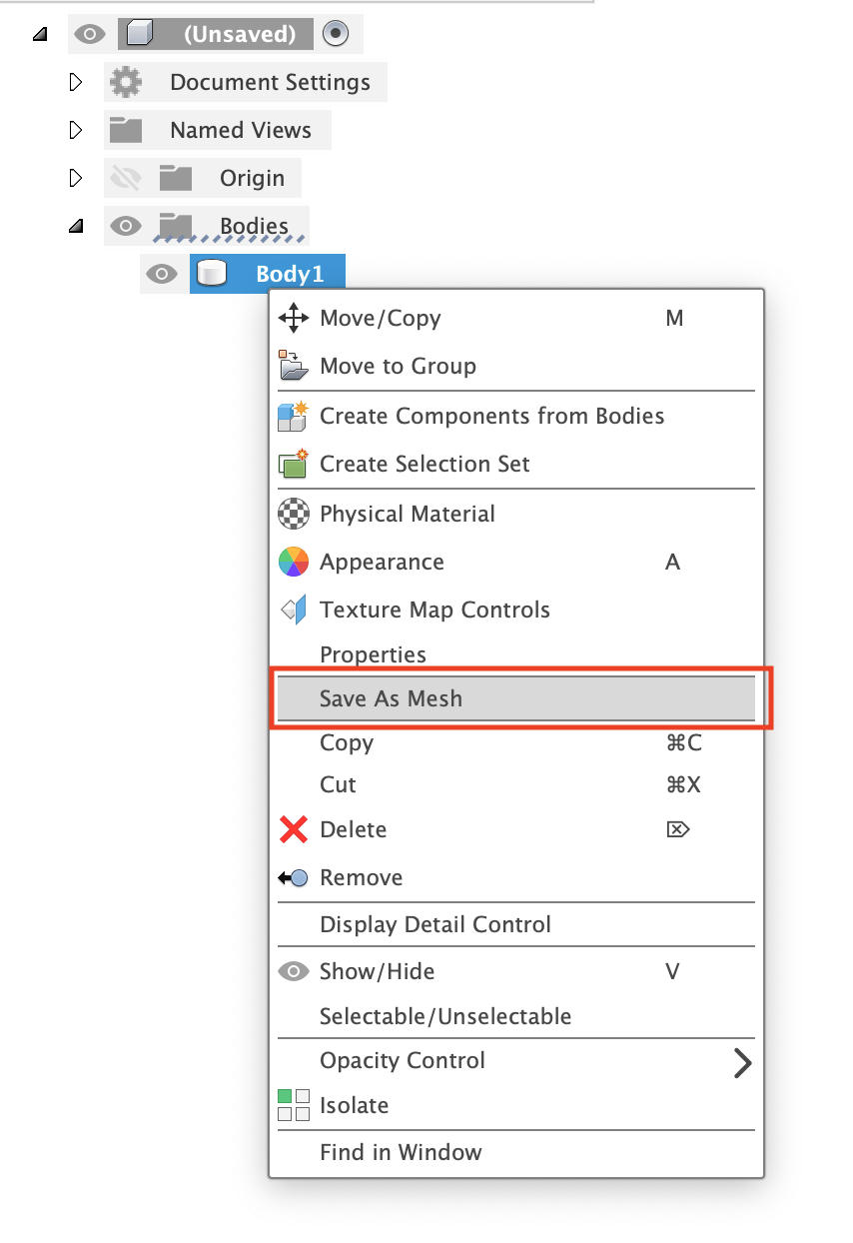
Task: Show the hidden Origin folder
Action: [x=126, y=177]
